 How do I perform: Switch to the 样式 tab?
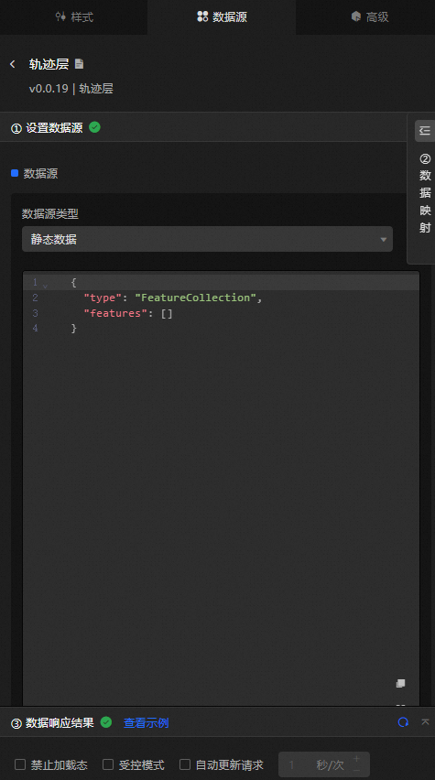(x=74, y=16)
